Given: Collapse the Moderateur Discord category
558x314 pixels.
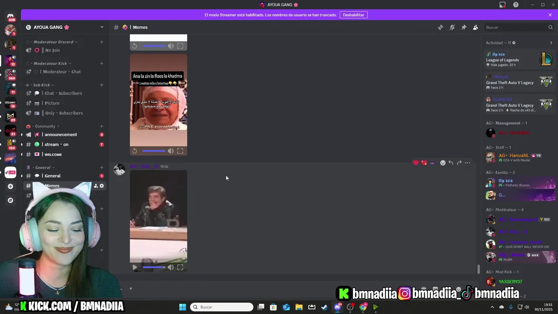Looking at the screenshot, I should 54,42.
